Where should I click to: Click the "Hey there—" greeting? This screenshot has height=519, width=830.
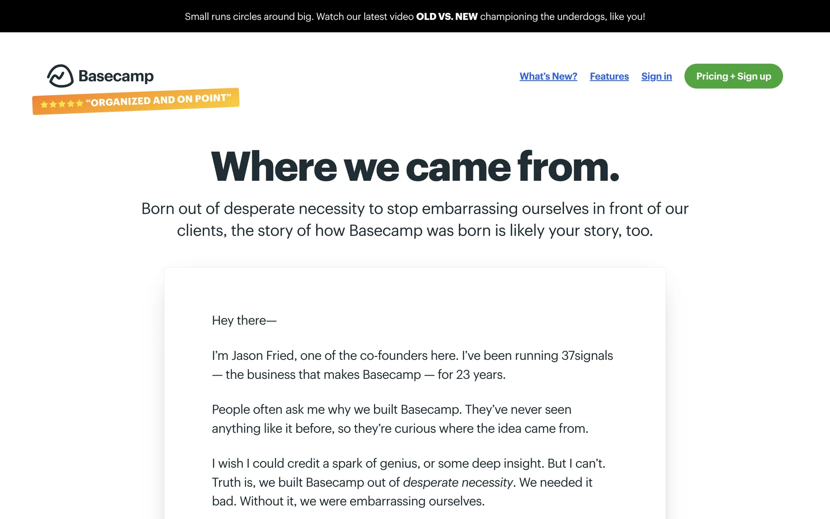click(244, 320)
